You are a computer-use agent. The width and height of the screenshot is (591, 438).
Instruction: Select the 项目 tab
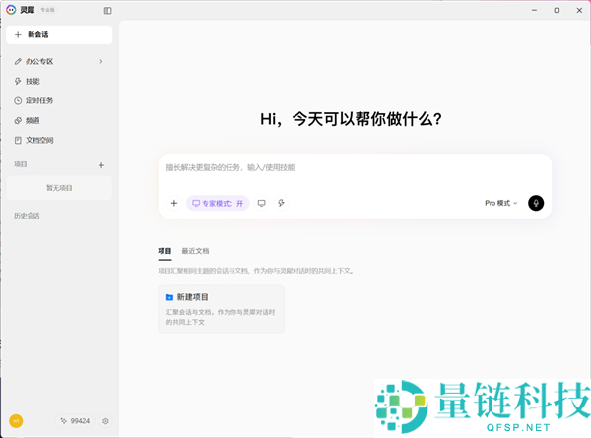click(x=164, y=251)
